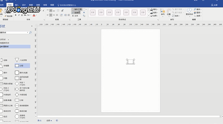Apply the last visible shape style thumbnail
Screen dimensions: 223x124
(x=143, y=13)
